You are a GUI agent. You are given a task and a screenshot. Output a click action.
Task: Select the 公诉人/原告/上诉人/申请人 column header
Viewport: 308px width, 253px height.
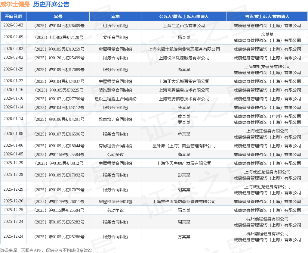tap(184, 17)
